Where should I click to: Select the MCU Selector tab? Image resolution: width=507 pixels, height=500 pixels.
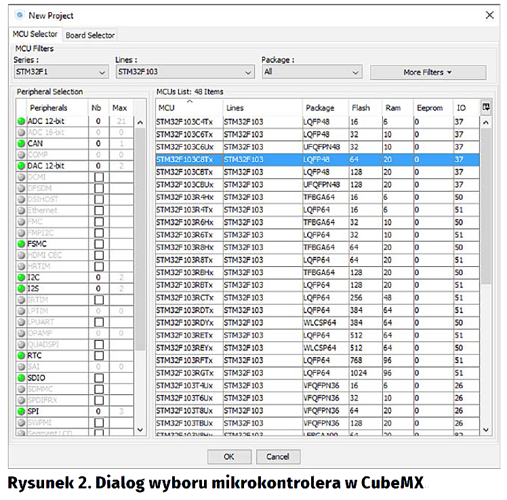(x=35, y=35)
